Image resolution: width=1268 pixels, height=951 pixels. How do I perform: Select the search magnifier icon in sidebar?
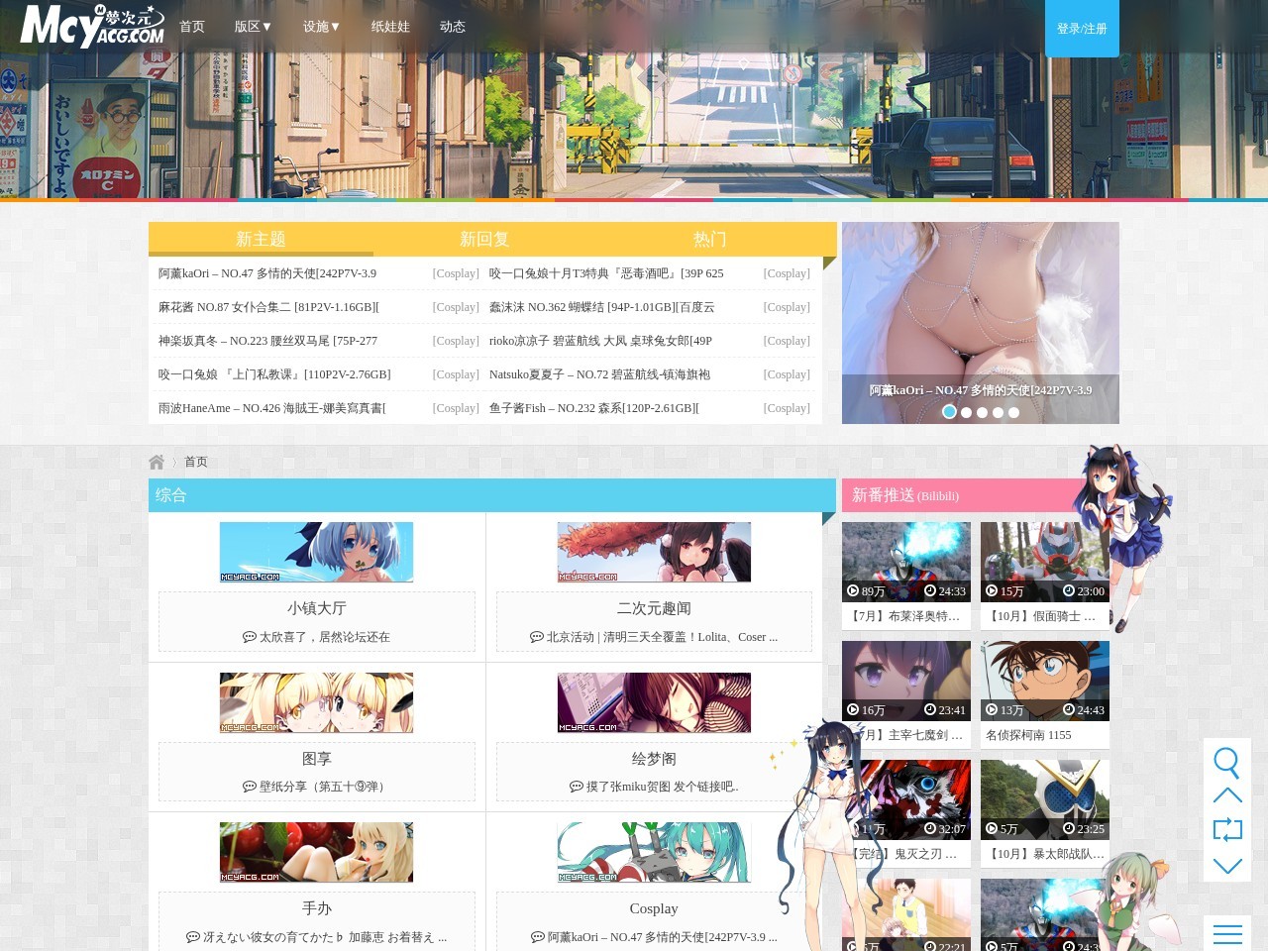(x=1227, y=763)
